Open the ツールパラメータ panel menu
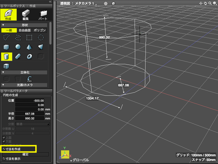This screenshot has width=218, height=164. [x=2, y=91]
